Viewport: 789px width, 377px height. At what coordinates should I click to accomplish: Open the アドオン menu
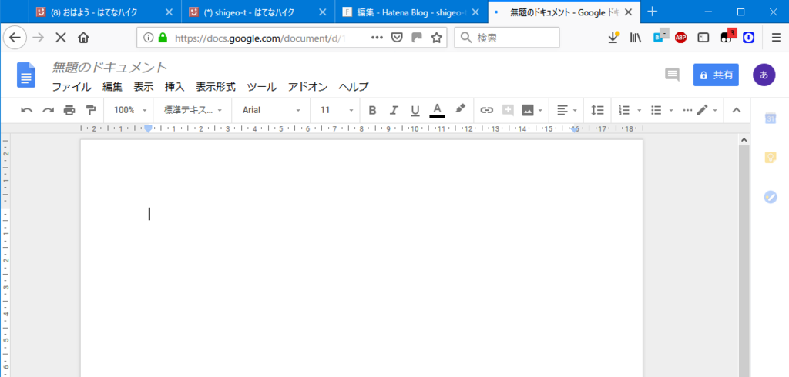coord(307,87)
